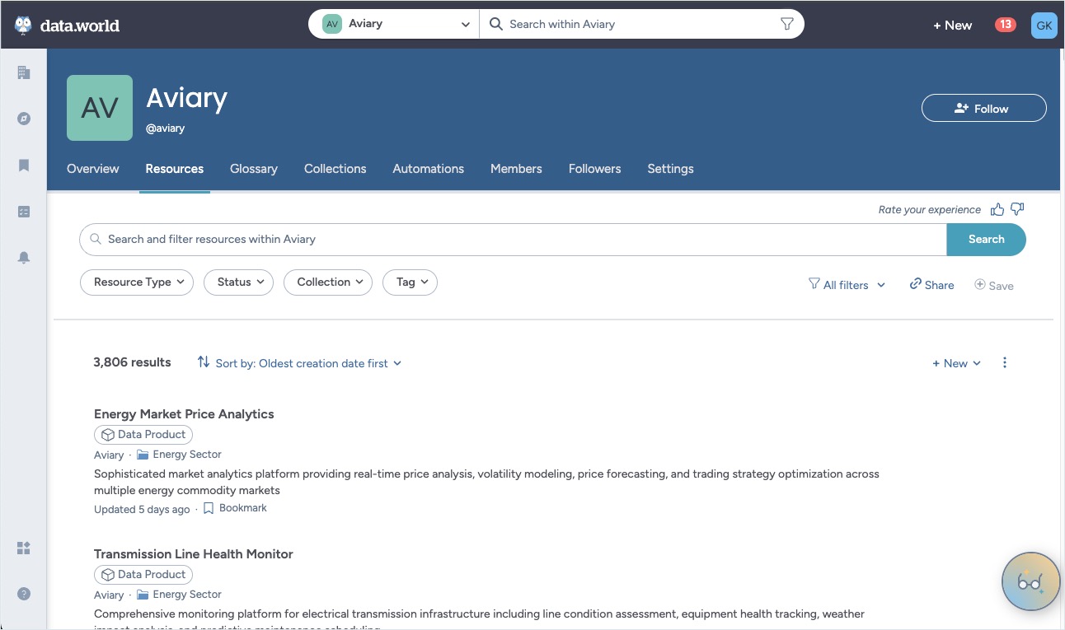
Task: Expand the Resource Type filter
Action: (137, 282)
